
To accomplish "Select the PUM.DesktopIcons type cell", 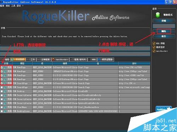I will click(x=22, y=111).
